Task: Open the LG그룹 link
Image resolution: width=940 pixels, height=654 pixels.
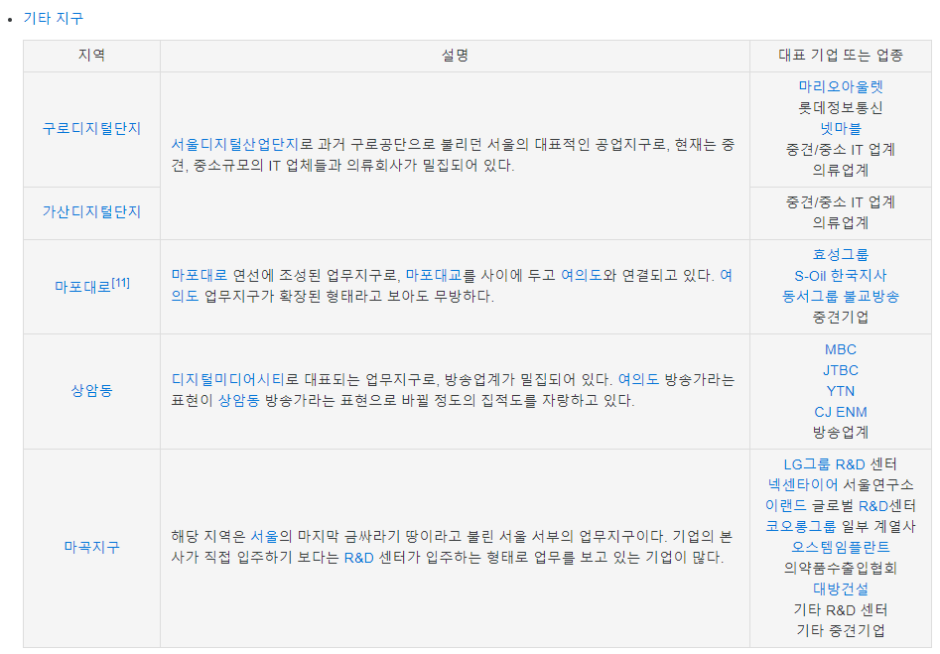Action: coord(807,464)
